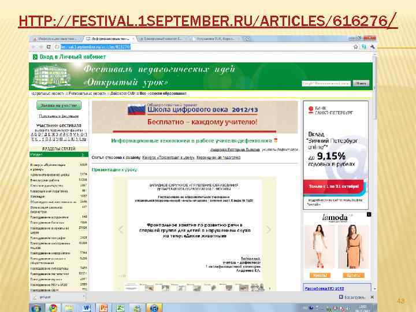Bookmark page with the star icon

pos(355,47)
